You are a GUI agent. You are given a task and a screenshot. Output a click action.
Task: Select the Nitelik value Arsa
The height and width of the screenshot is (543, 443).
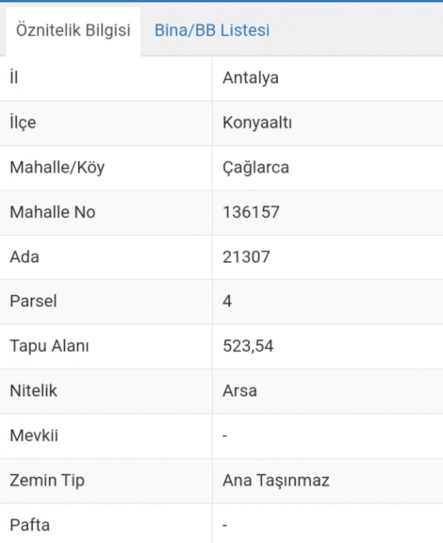click(239, 391)
